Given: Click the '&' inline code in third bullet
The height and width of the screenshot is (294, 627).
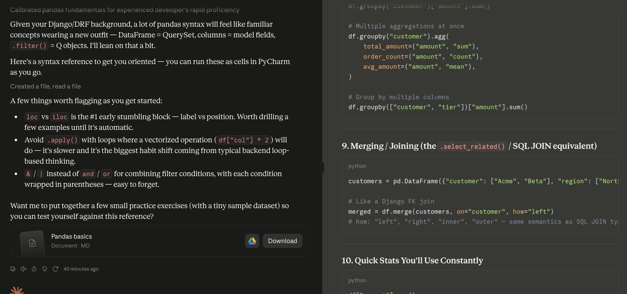Looking at the screenshot, I should pyautogui.click(x=28, y=174).
